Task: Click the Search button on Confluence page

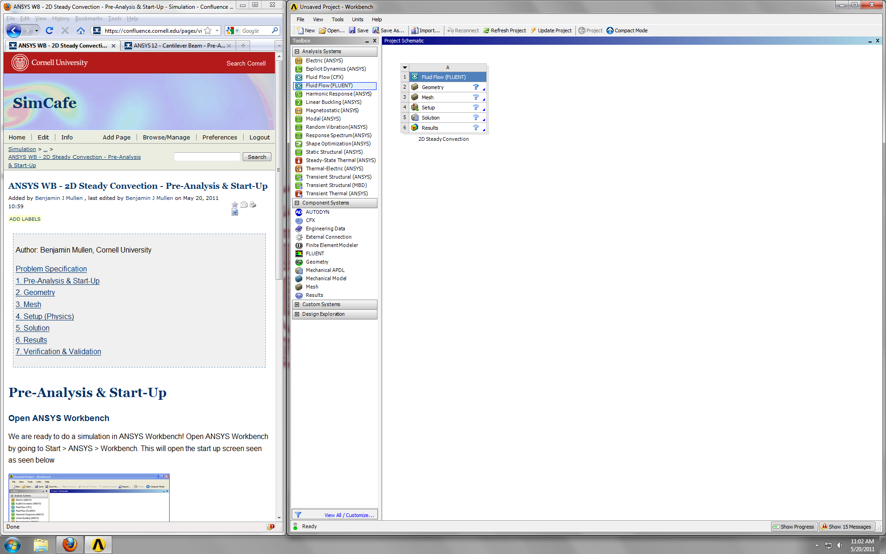Action: 257,157
